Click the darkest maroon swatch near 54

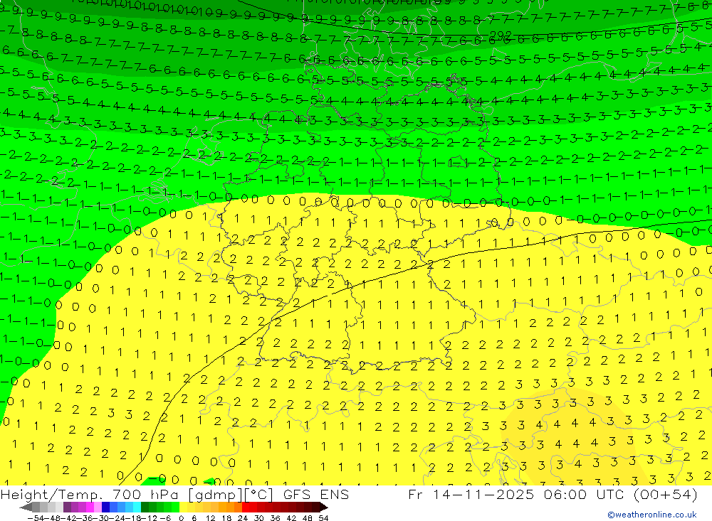coord(315,507)
